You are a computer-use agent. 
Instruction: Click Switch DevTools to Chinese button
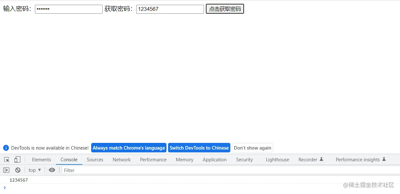[x=199, y=148]
